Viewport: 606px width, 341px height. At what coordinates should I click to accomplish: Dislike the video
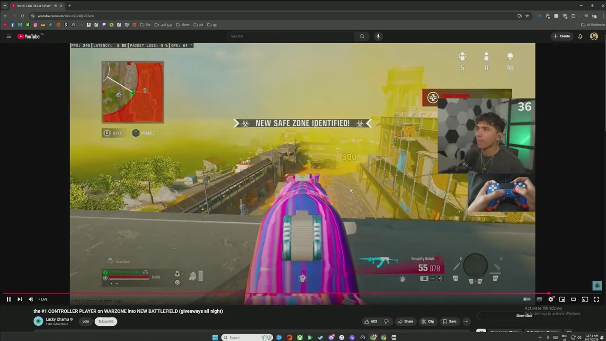(386, 321)
